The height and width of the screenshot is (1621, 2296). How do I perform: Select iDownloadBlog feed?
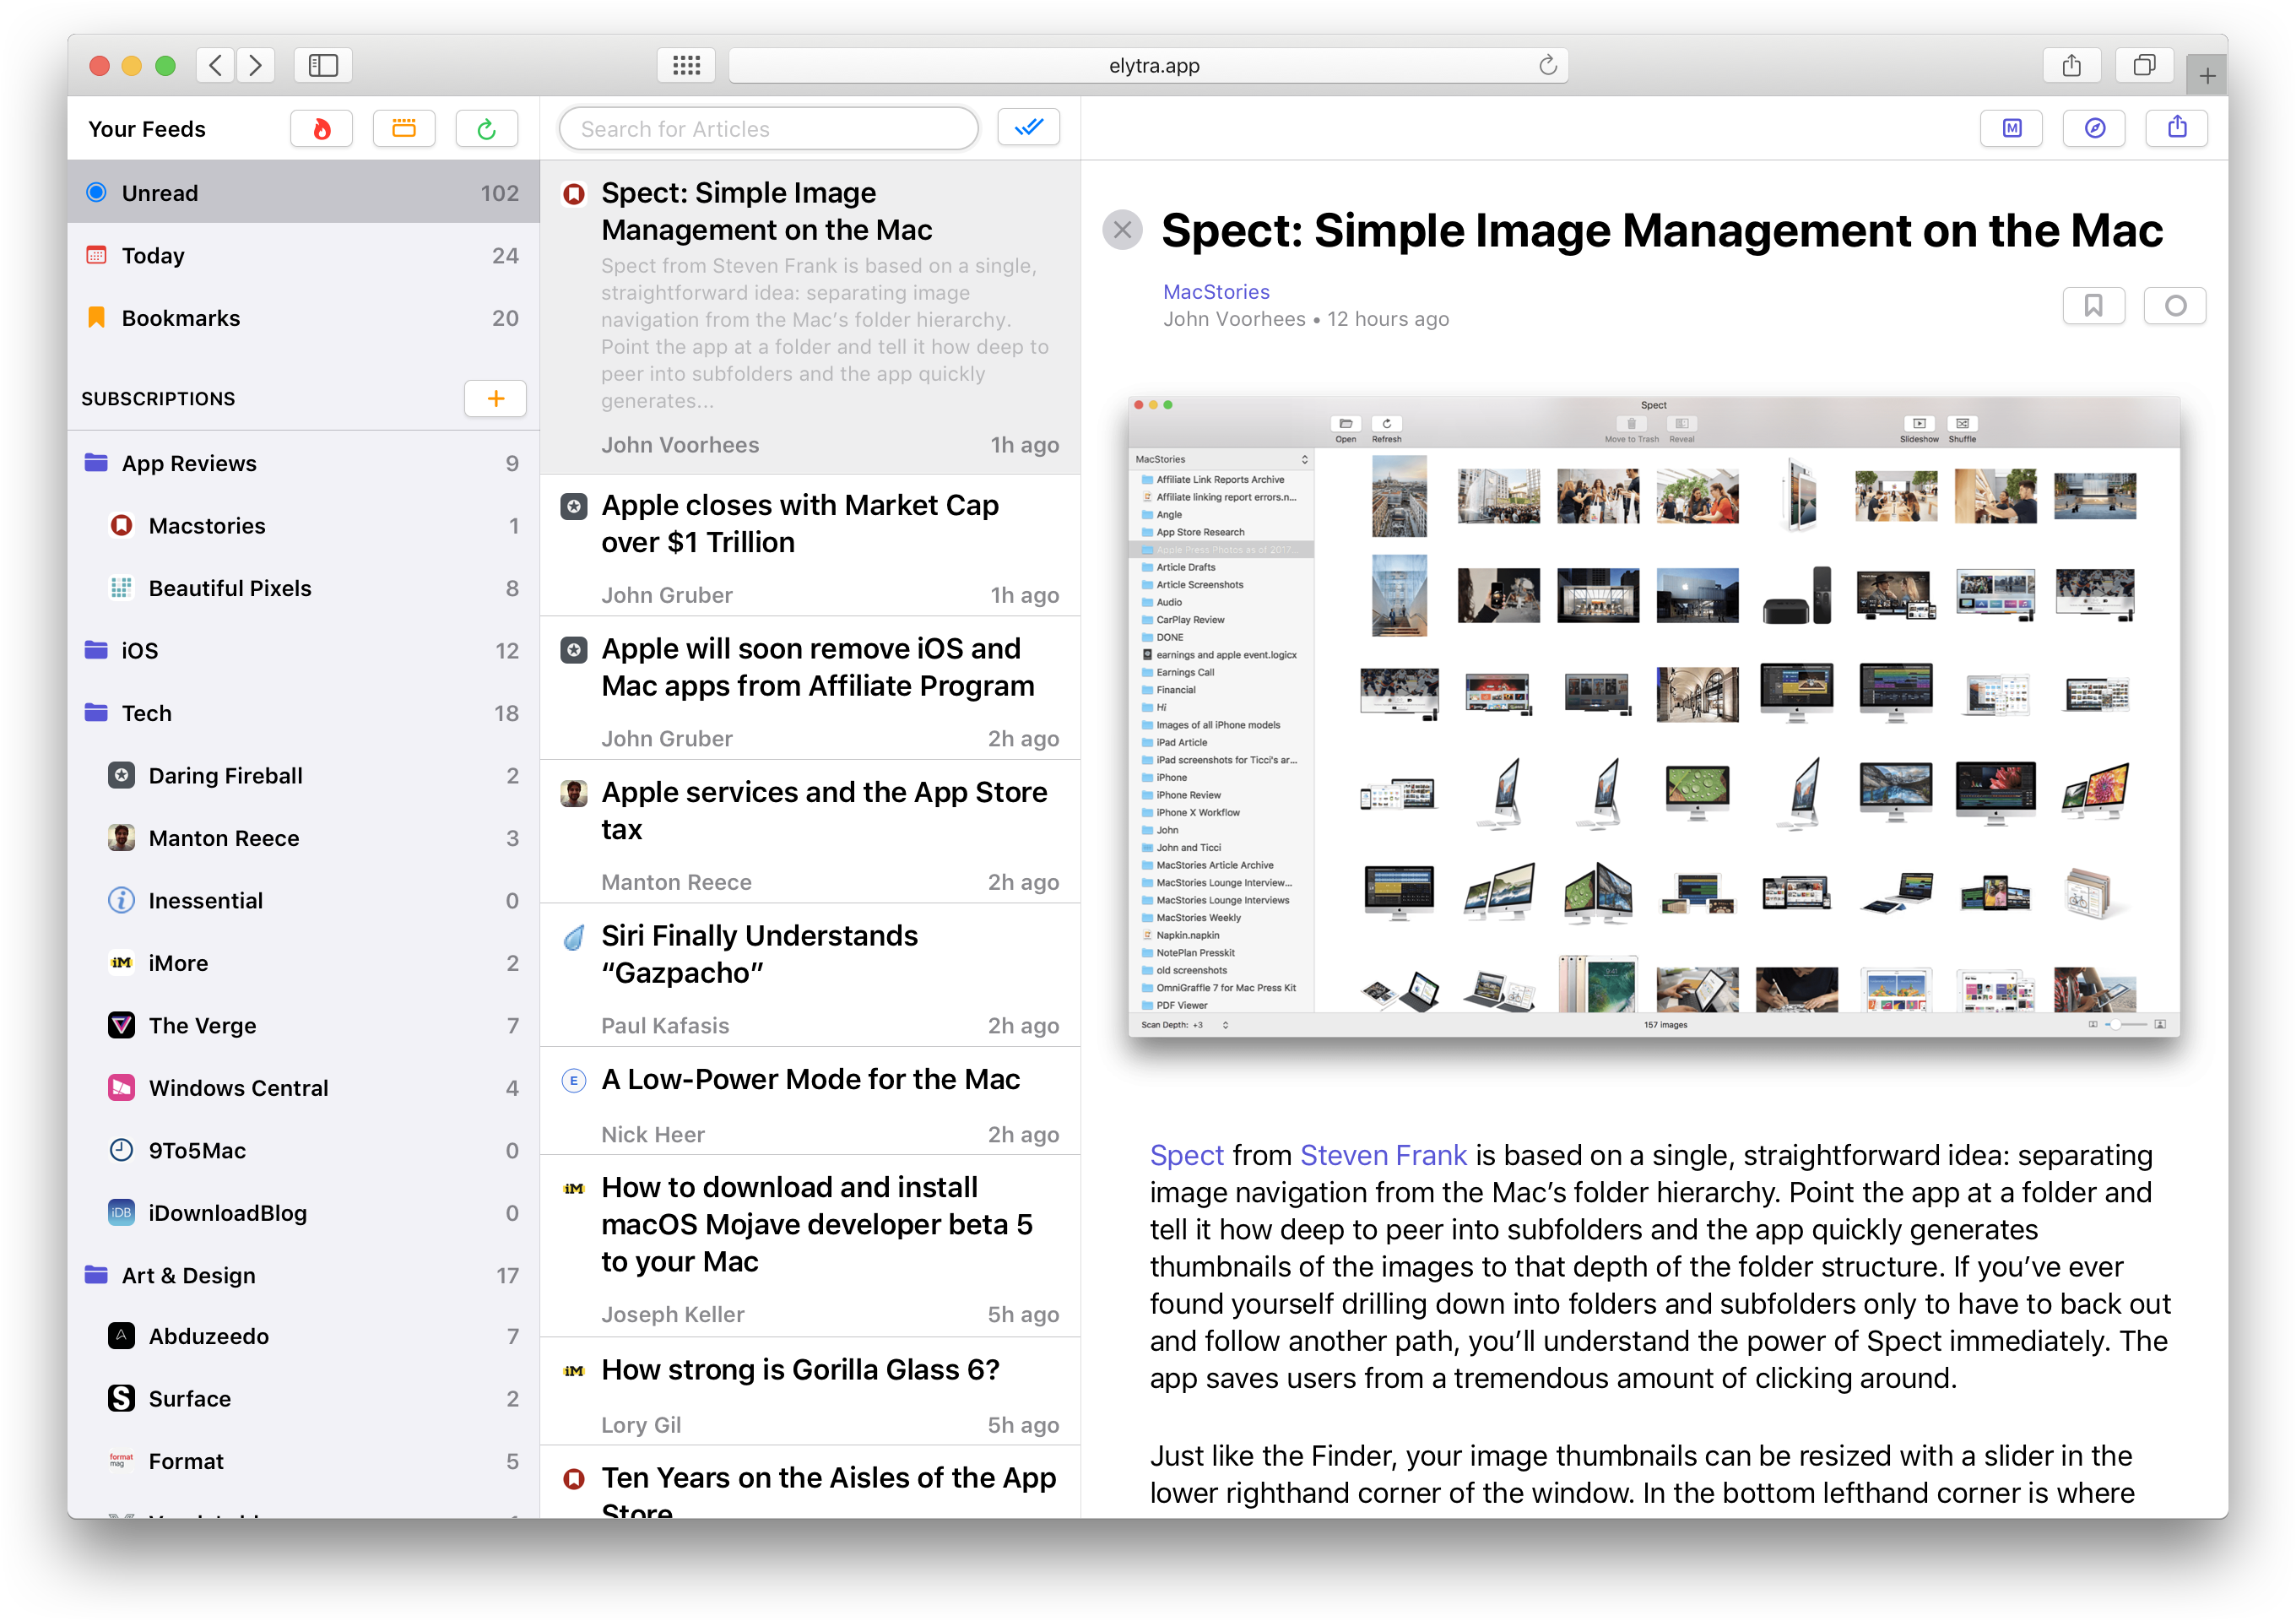pos(303,1213)
